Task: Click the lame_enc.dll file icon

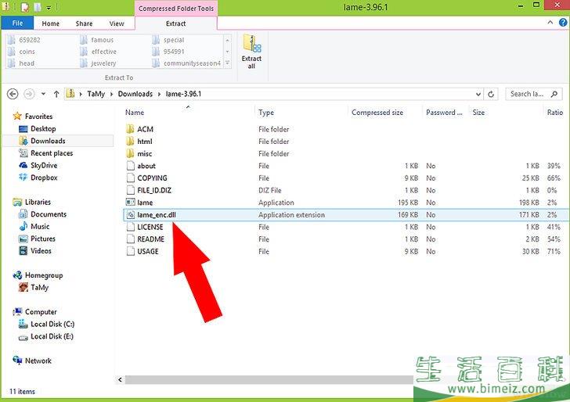Action: [x=130, y=214]
